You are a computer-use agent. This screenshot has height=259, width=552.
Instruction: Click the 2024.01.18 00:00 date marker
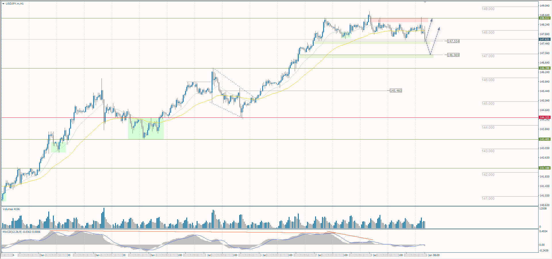coord(333,255)
